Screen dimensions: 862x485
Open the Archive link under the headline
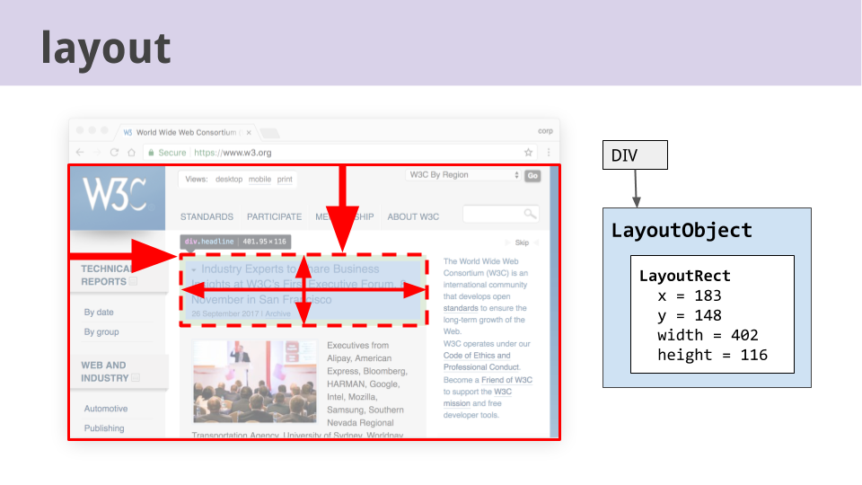[277, 313]
